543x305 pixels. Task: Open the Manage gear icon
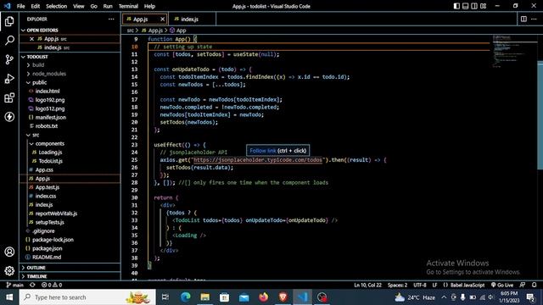click(9, 271)
